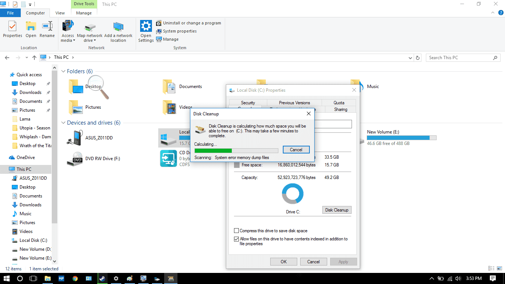Enable Compress this drive checkbox
This screenshot has height=284, width=505.
237,231
